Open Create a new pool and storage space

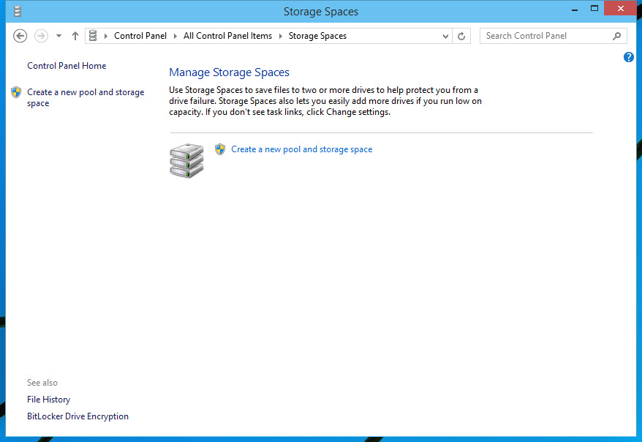pos(302,149)
